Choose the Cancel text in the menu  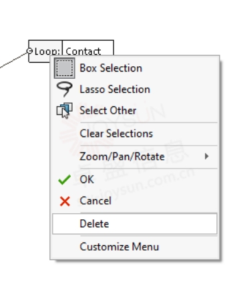[x=95, y=201]
